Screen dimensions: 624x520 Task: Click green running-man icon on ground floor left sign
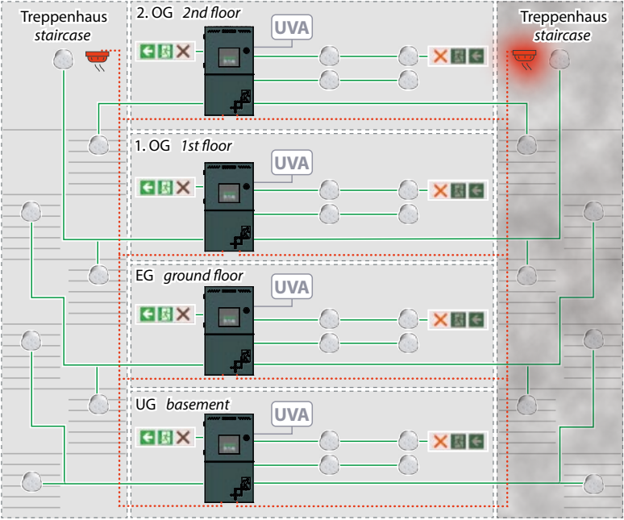point(166,314)
